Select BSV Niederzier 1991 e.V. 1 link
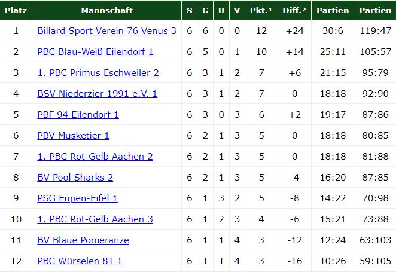The width and height of the screenshot is (396, 272). pos(97,94)
